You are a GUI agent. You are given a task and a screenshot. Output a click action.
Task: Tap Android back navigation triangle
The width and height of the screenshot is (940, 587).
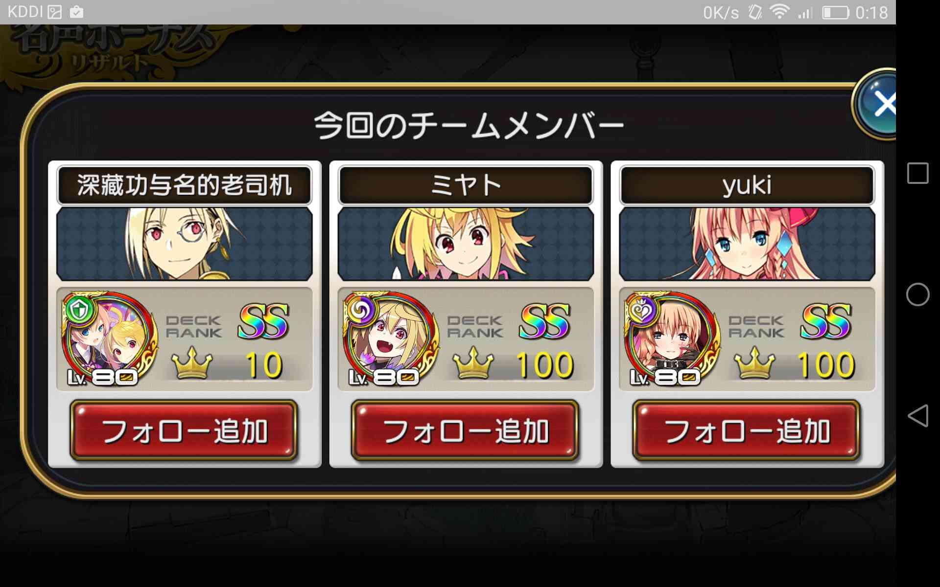pyautogui.click(x=918, y=416)
